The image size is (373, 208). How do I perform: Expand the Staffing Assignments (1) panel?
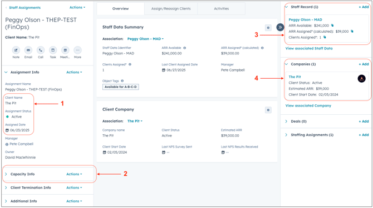coord(286,135)
